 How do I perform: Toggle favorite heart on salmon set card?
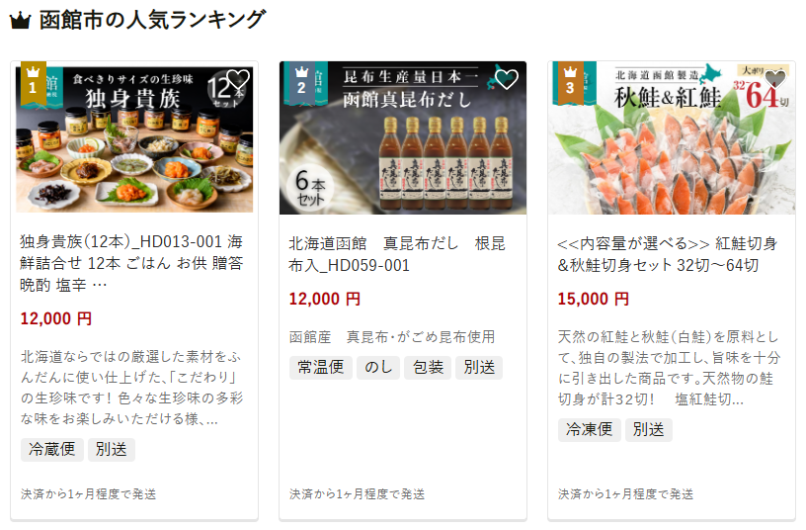click(x=774, y=79)
